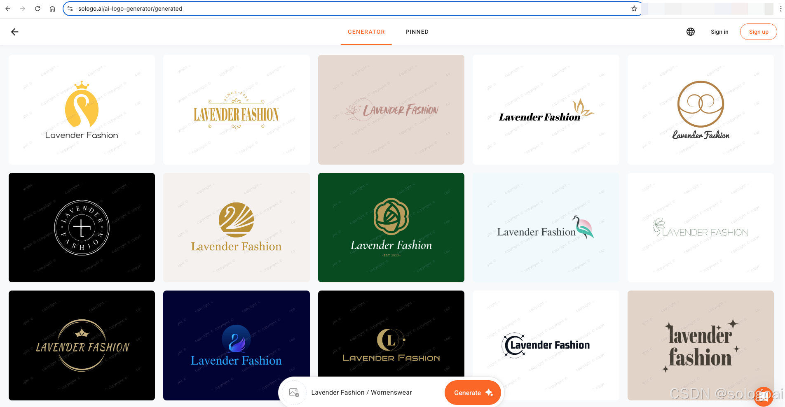785x407 pixels.
Task: Select the gold serif LAVENDER FASHION Since 2024 logo
Action: 237,109
